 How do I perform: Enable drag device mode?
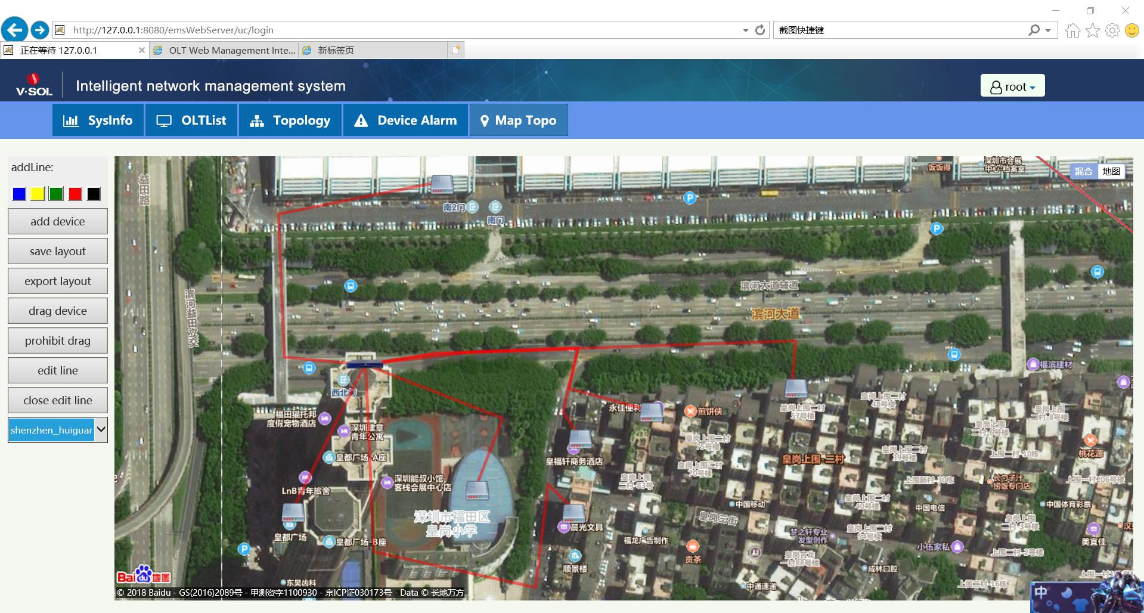tap(58, 311)
